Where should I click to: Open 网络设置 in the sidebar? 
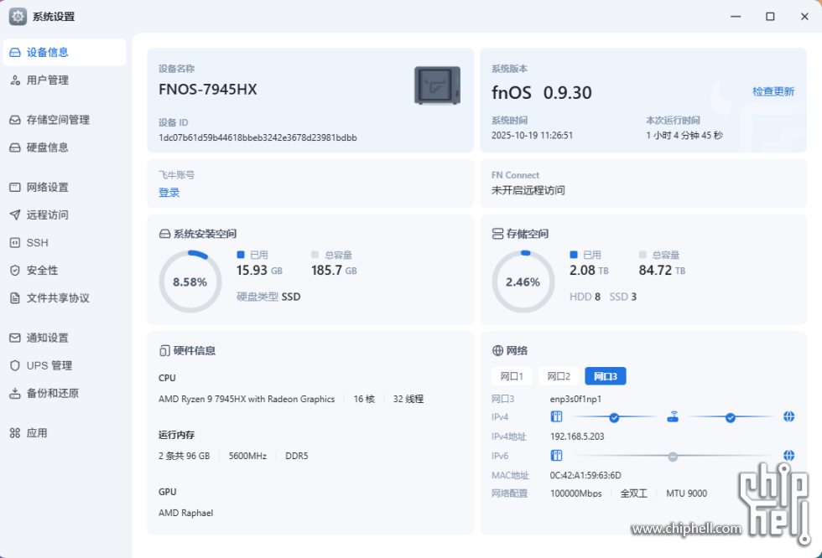click(48, 188)
